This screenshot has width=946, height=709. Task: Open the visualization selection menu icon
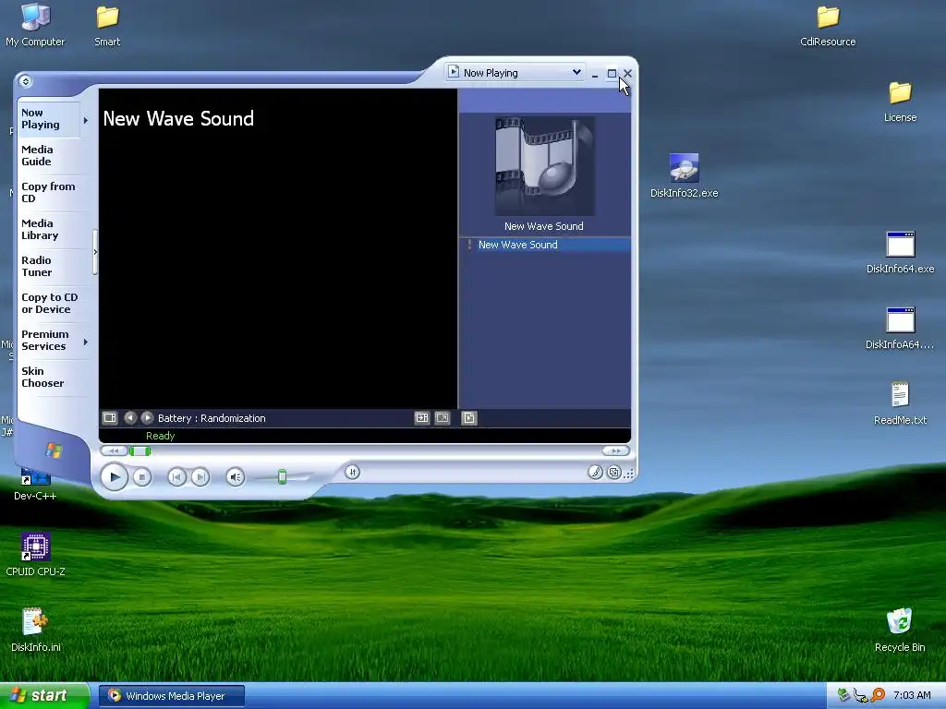tap(110, 417)
